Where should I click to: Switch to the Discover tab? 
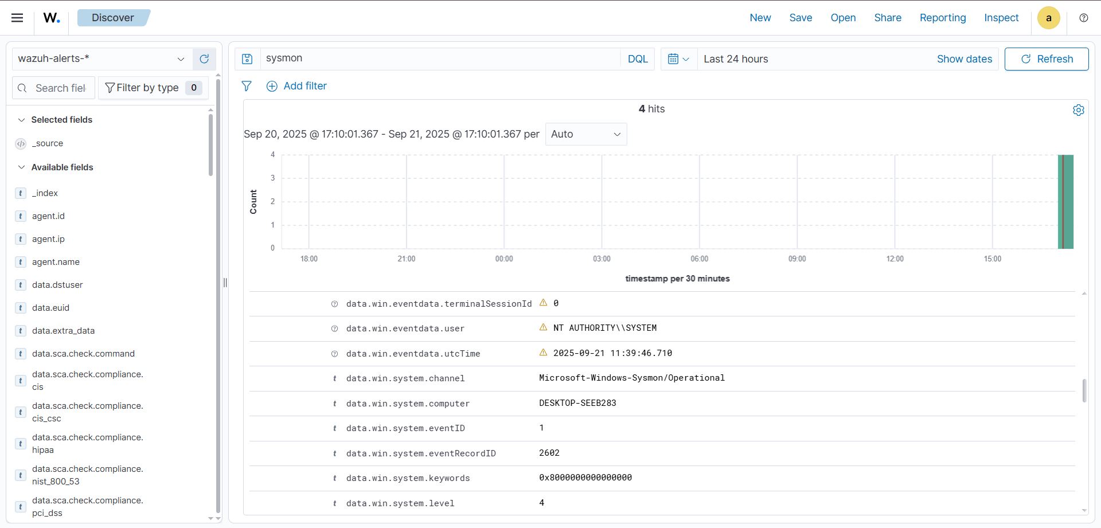(113, 17)
